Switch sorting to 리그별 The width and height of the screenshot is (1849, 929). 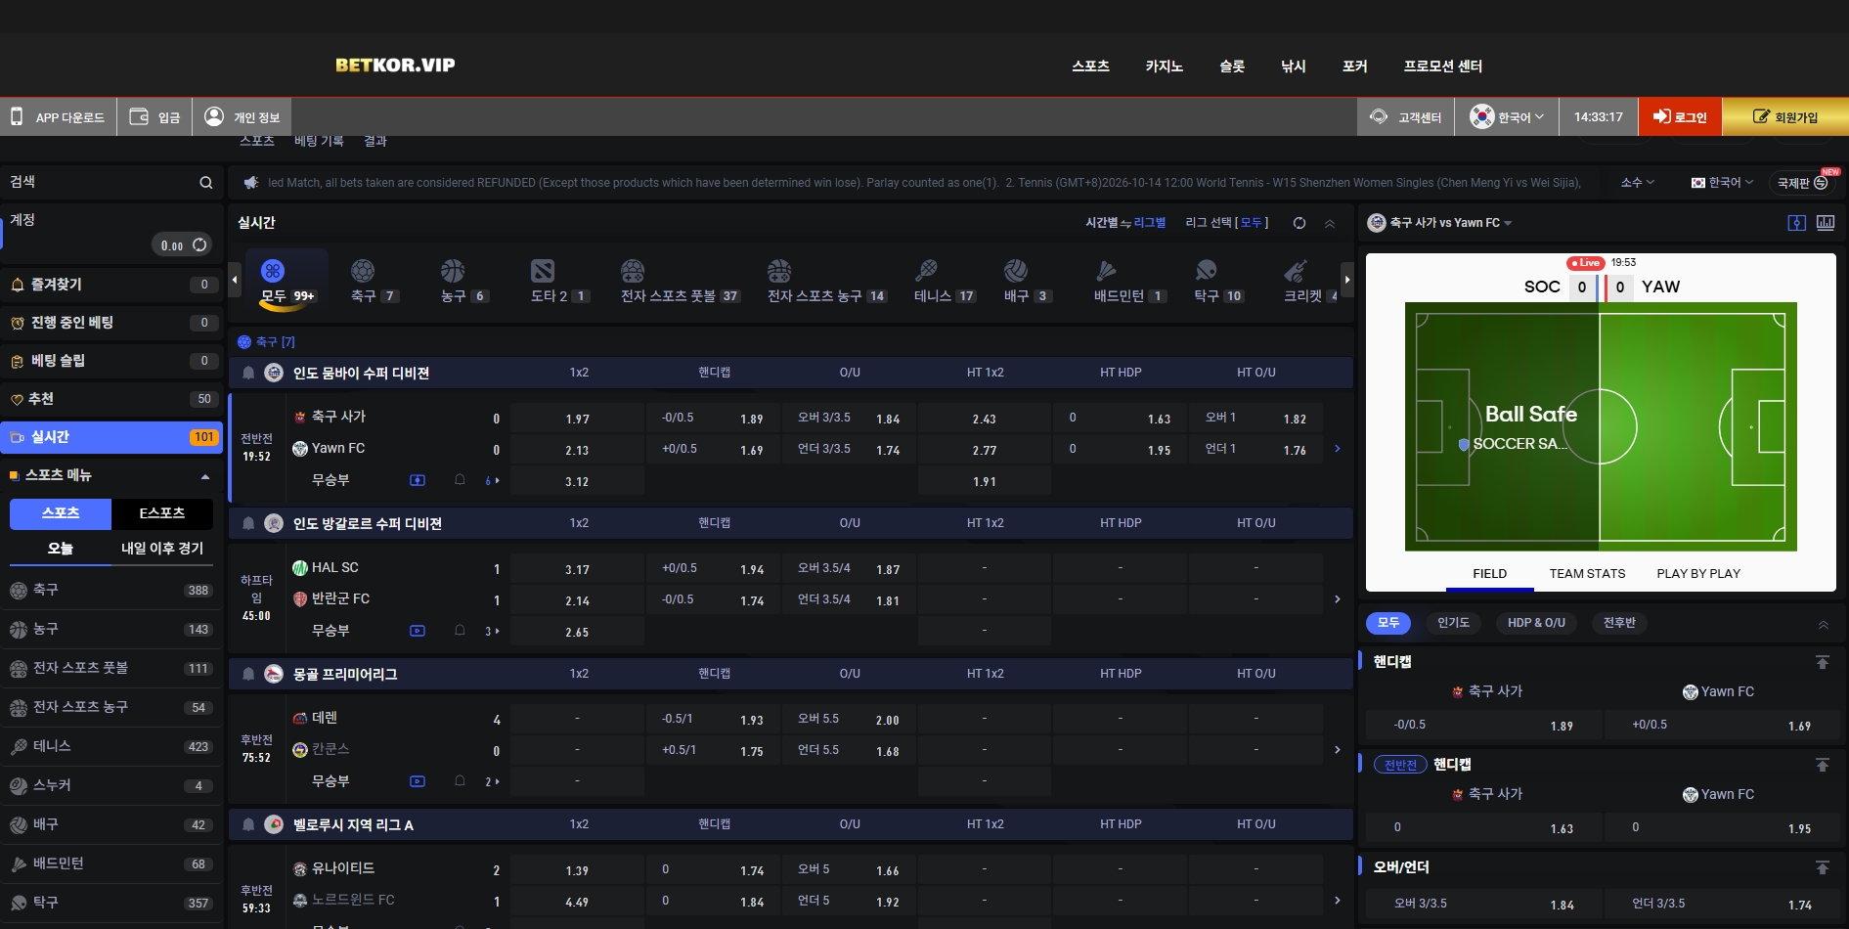[1150, 223]
